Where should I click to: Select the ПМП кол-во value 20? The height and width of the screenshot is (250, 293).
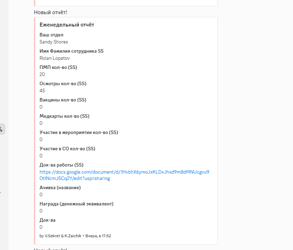[42, 74]
